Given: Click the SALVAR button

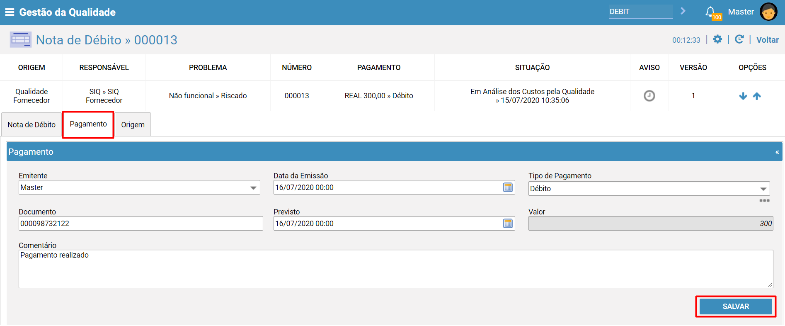Looking at the screenshot, I should pyautogui.click(x=736, y=307).
